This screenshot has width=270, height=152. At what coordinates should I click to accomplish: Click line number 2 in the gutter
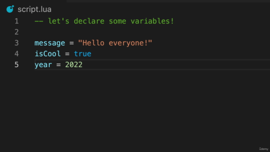pos(16,32)
